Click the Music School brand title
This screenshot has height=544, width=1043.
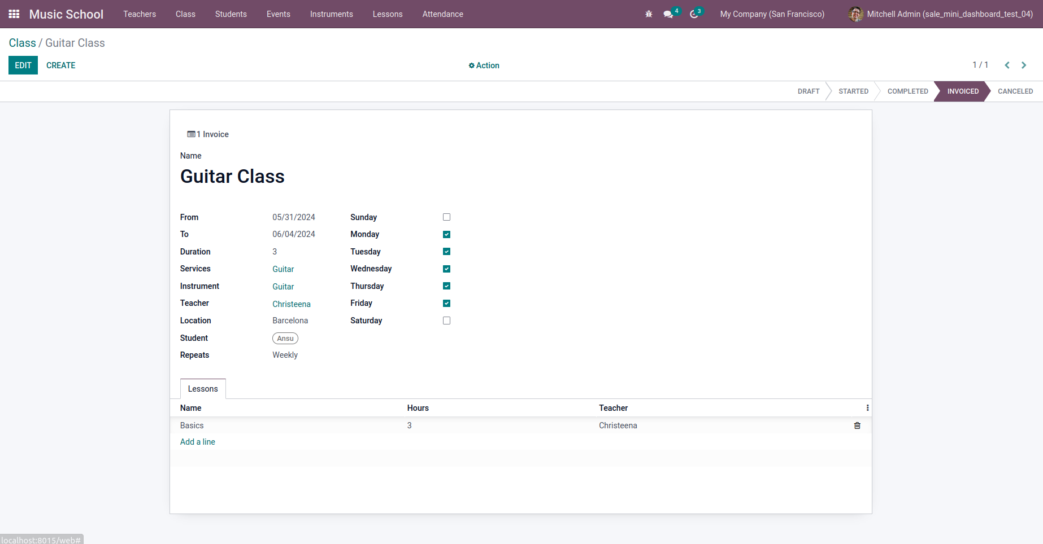(x=66, y=14)
